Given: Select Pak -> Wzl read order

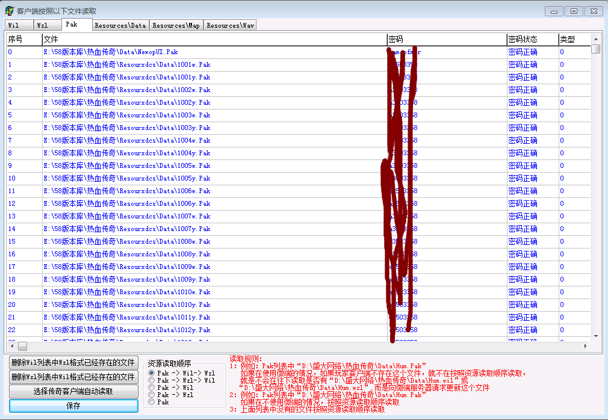Looking at the screenshot, I should [171, 395].
